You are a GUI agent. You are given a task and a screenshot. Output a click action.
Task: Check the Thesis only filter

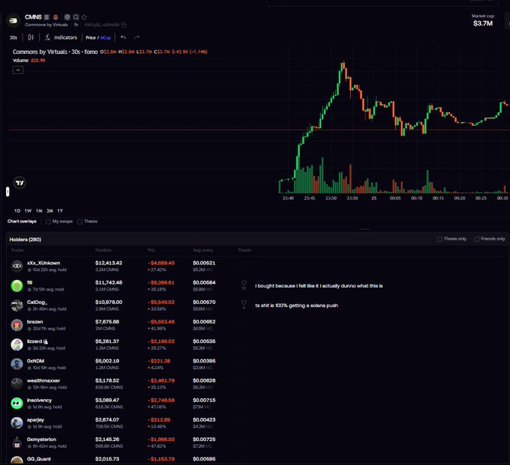pos(439,239)
